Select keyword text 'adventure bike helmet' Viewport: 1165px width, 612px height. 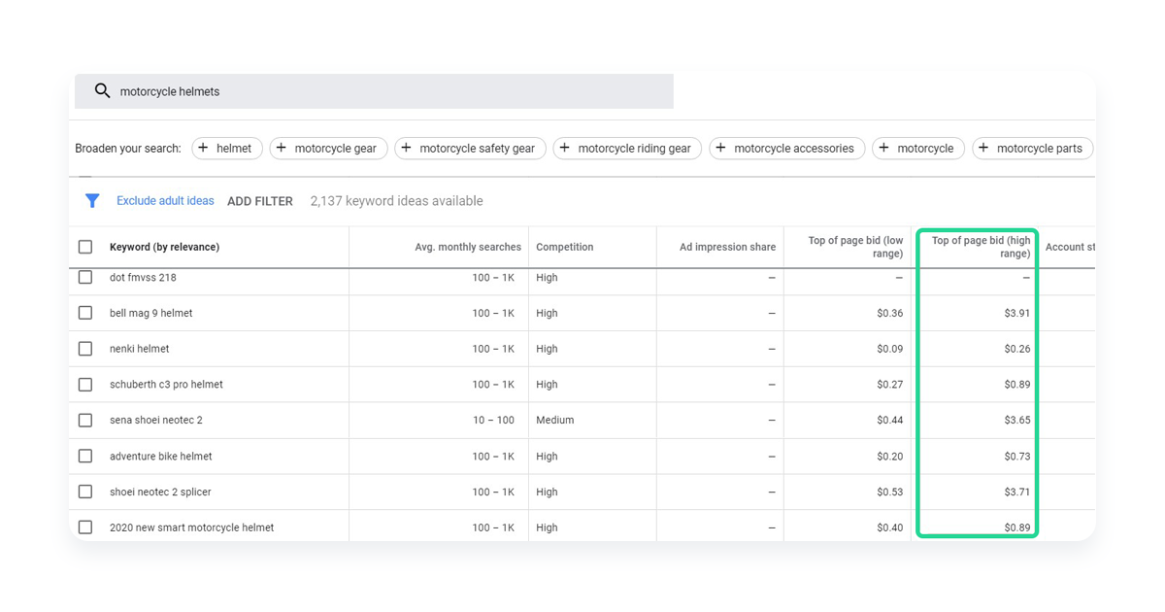click(x=160, y=456)
